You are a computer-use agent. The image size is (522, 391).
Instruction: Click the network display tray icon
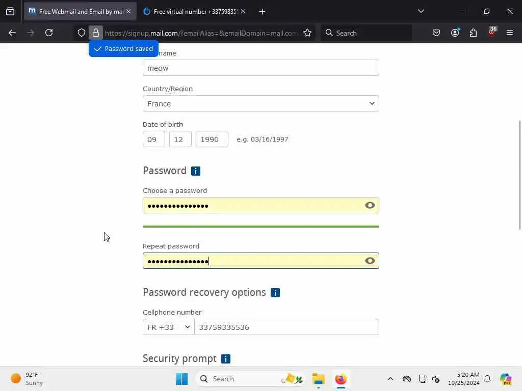tap(423, 379)
